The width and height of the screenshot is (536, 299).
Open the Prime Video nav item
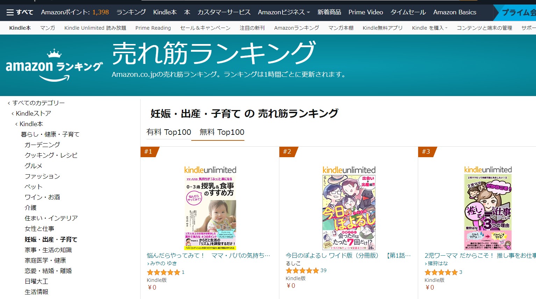click(x=366, y=12)
